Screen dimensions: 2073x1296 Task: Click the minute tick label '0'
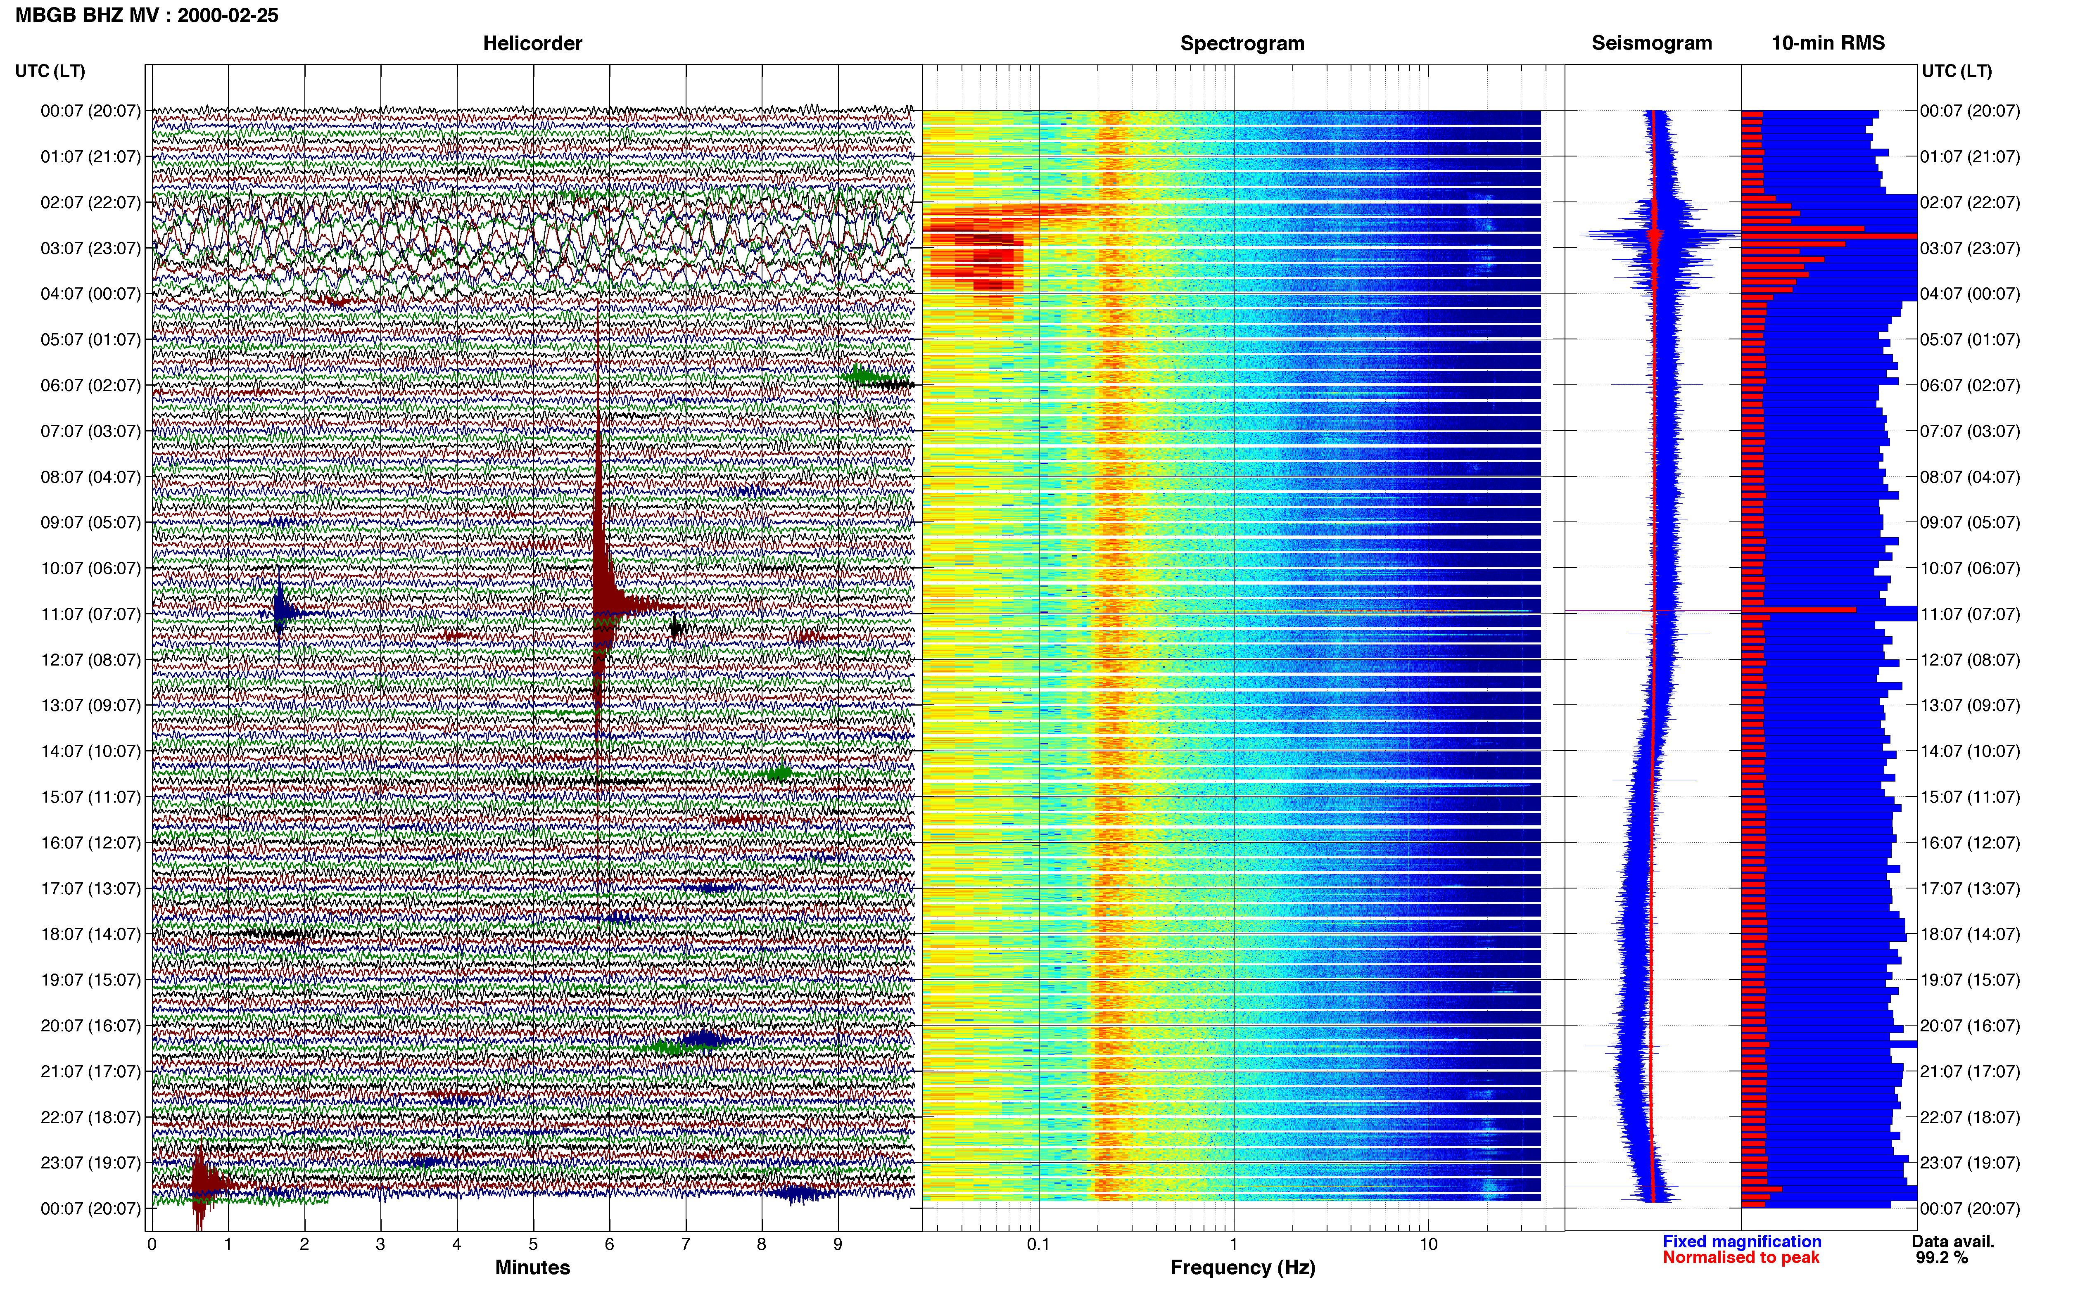coord(152,1244)
